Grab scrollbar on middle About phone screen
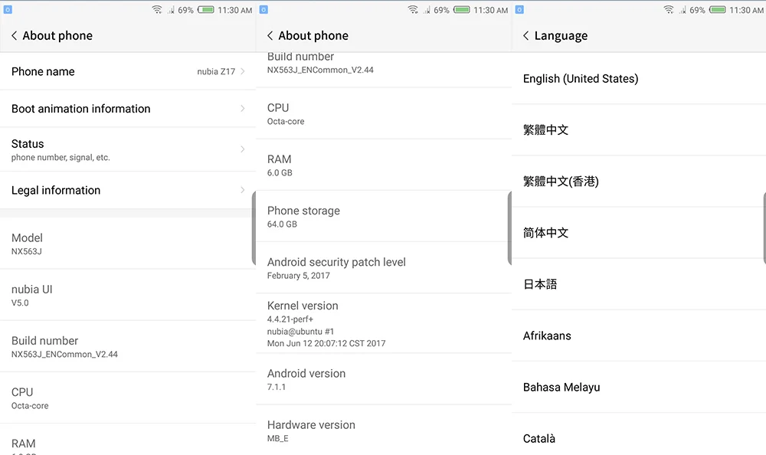 tap(509, 228)
